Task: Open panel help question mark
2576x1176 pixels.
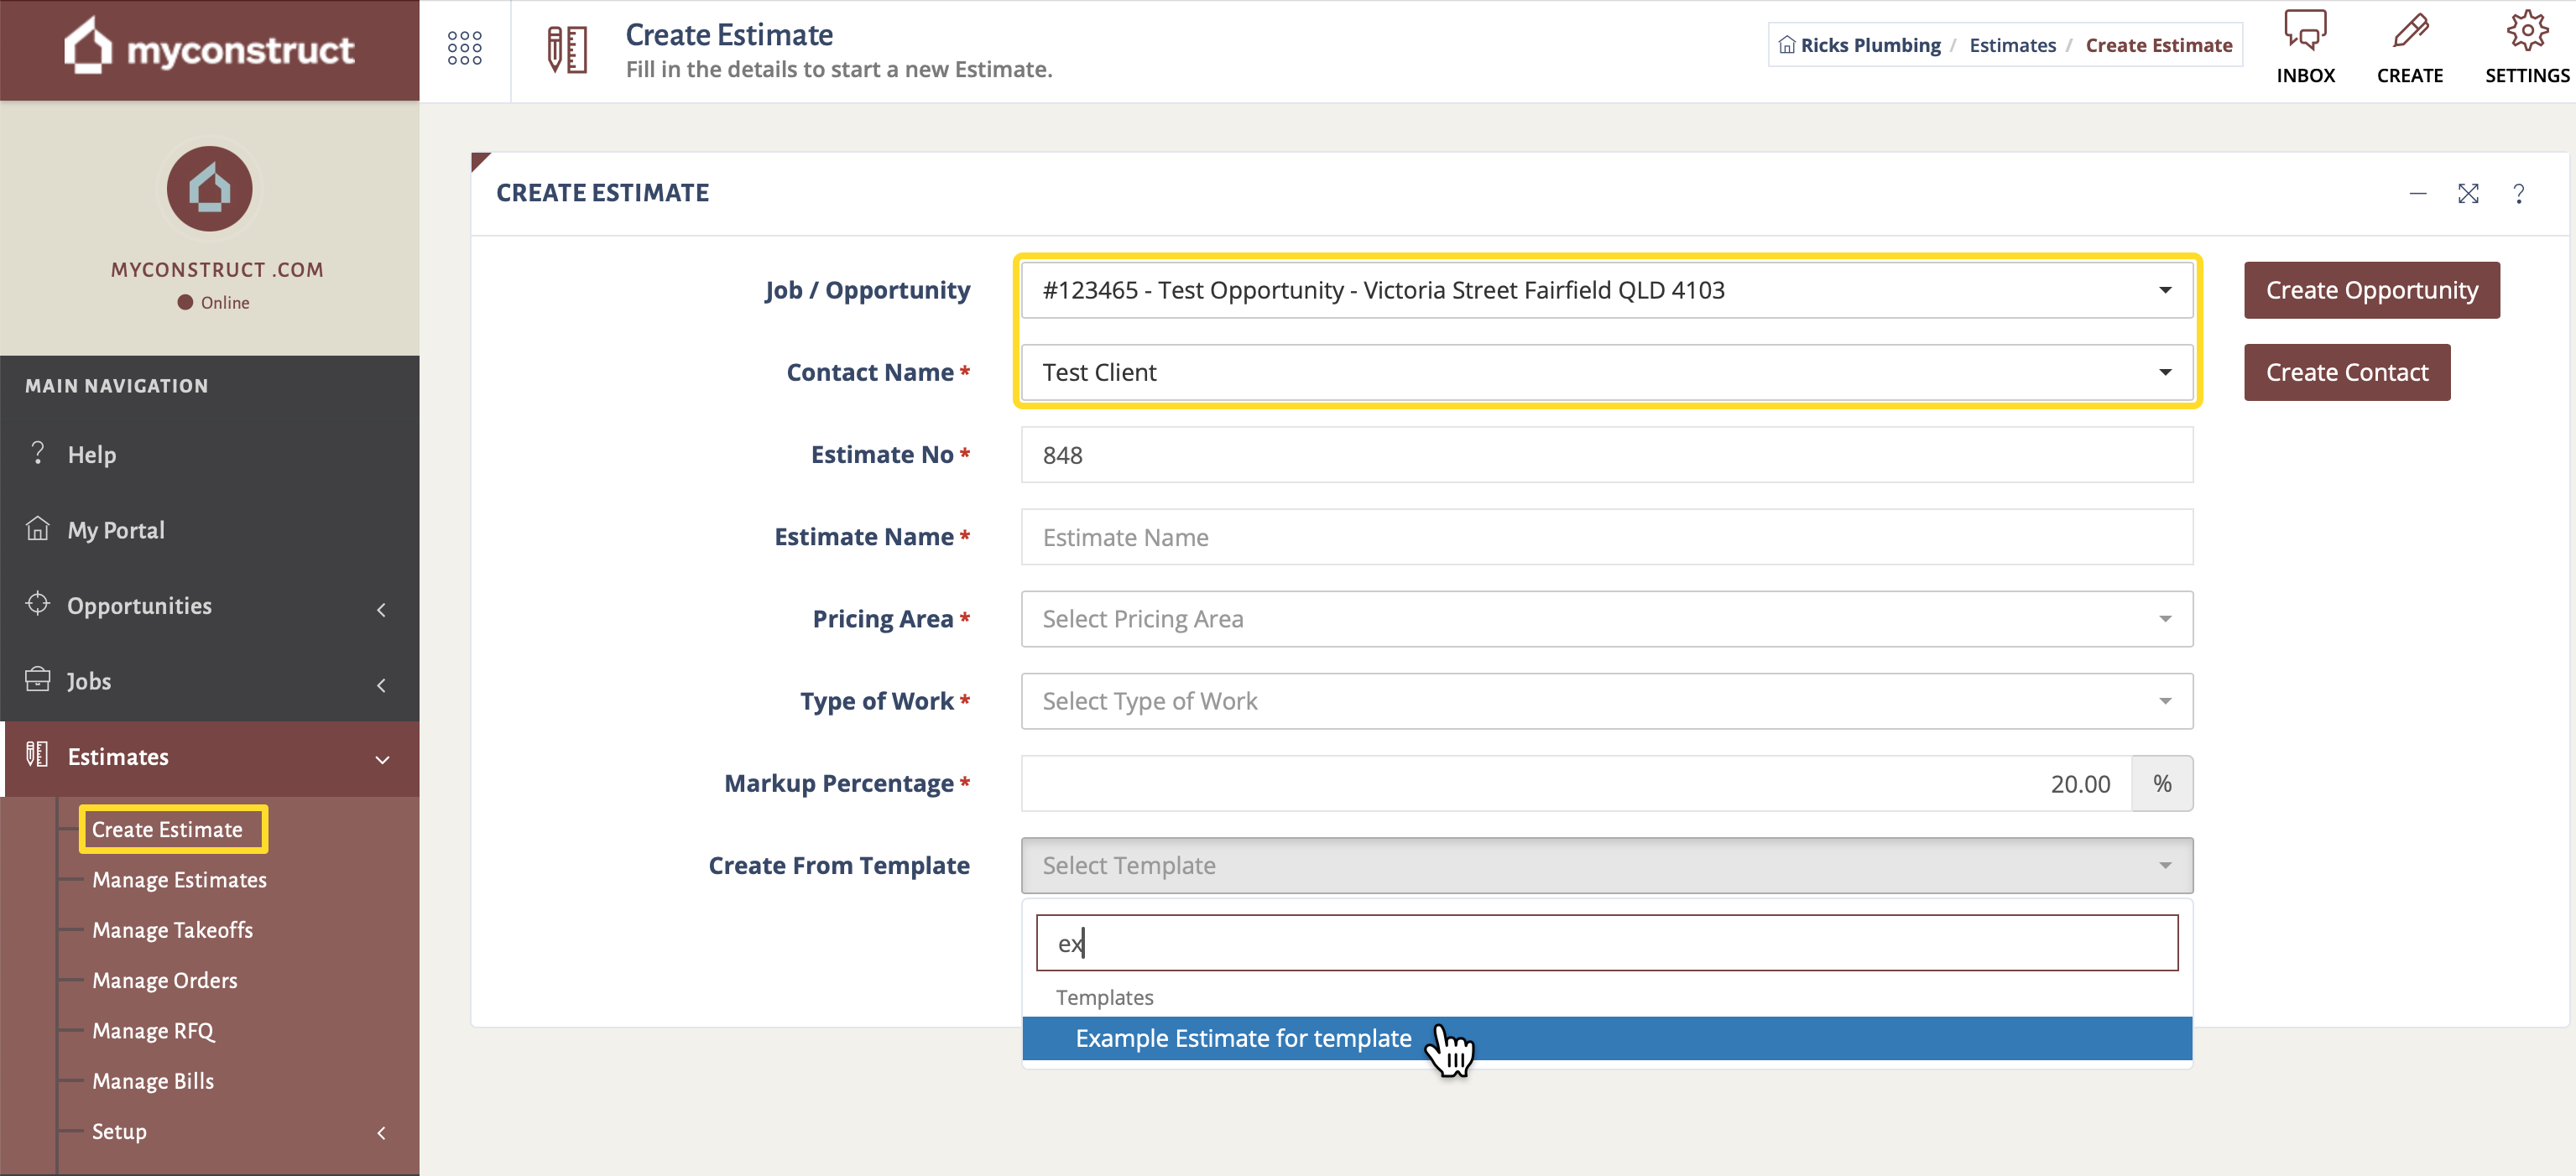Action: [x=2519, y=193]
